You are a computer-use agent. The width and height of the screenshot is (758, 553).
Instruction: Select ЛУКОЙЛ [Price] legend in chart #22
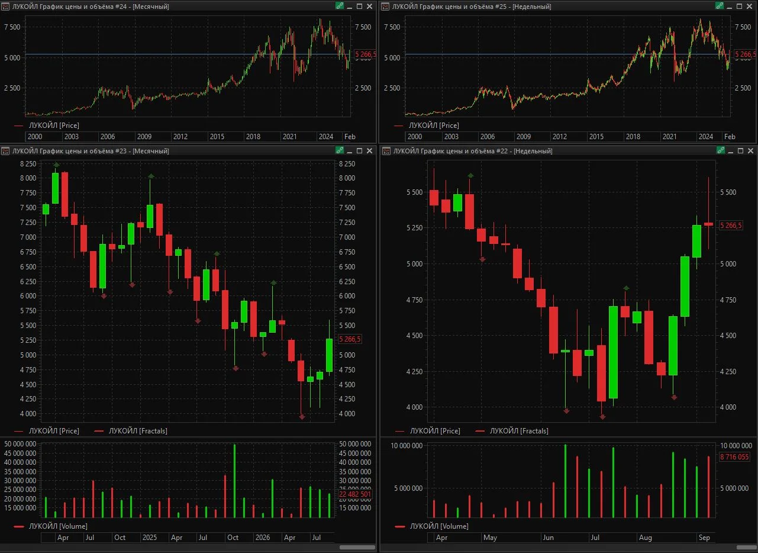435,431
